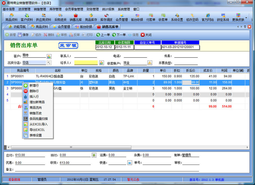Open 会员管理 toolbar icon

(122, 17)
